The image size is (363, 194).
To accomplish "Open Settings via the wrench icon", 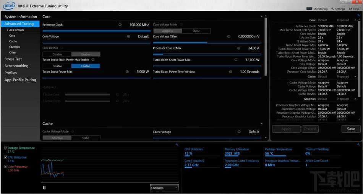I will pyautogui.click(x=332, y=9).
